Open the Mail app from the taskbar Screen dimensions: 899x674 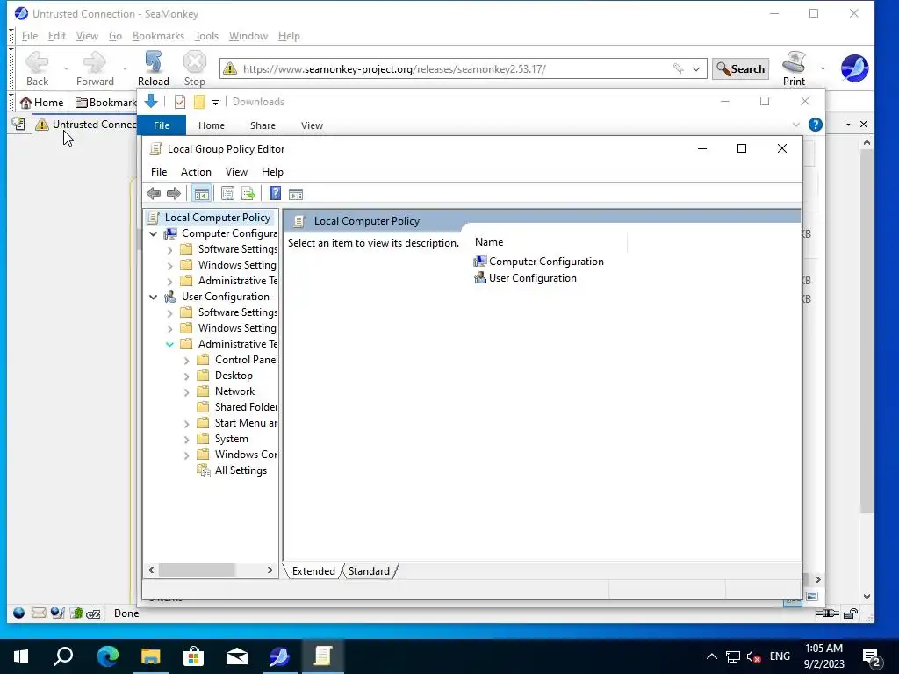point(237,656)
